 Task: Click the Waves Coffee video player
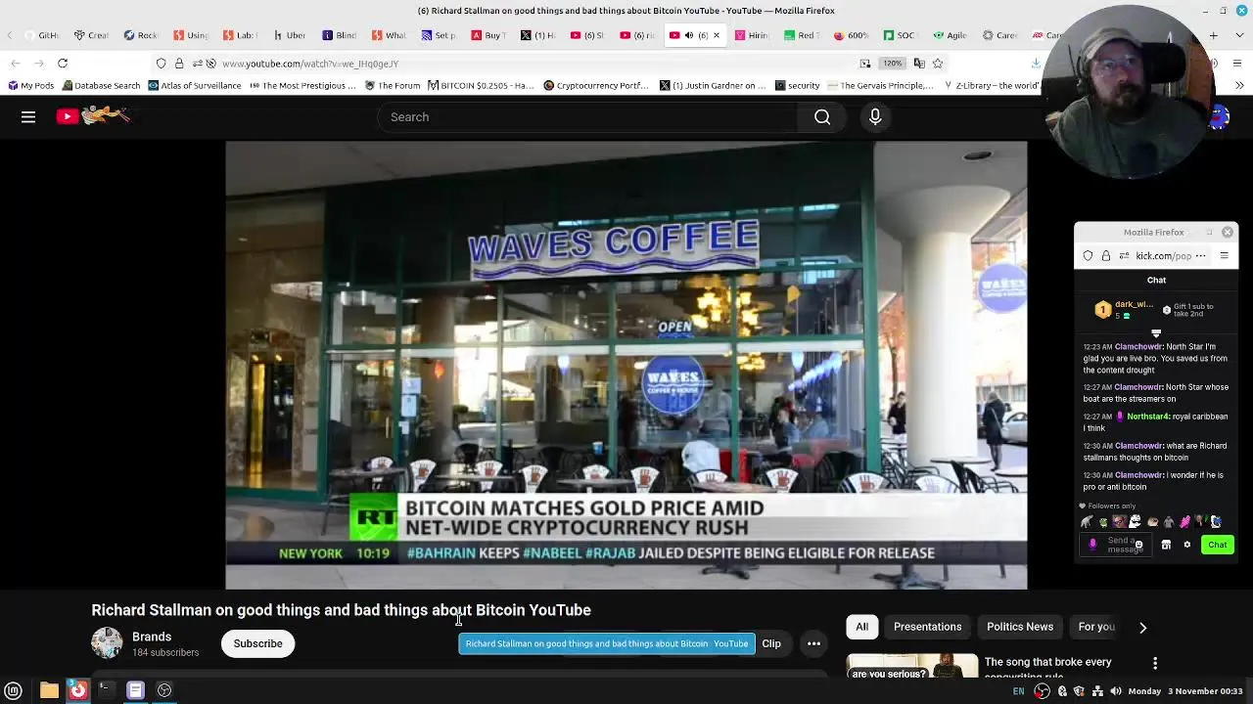[626, 366]
